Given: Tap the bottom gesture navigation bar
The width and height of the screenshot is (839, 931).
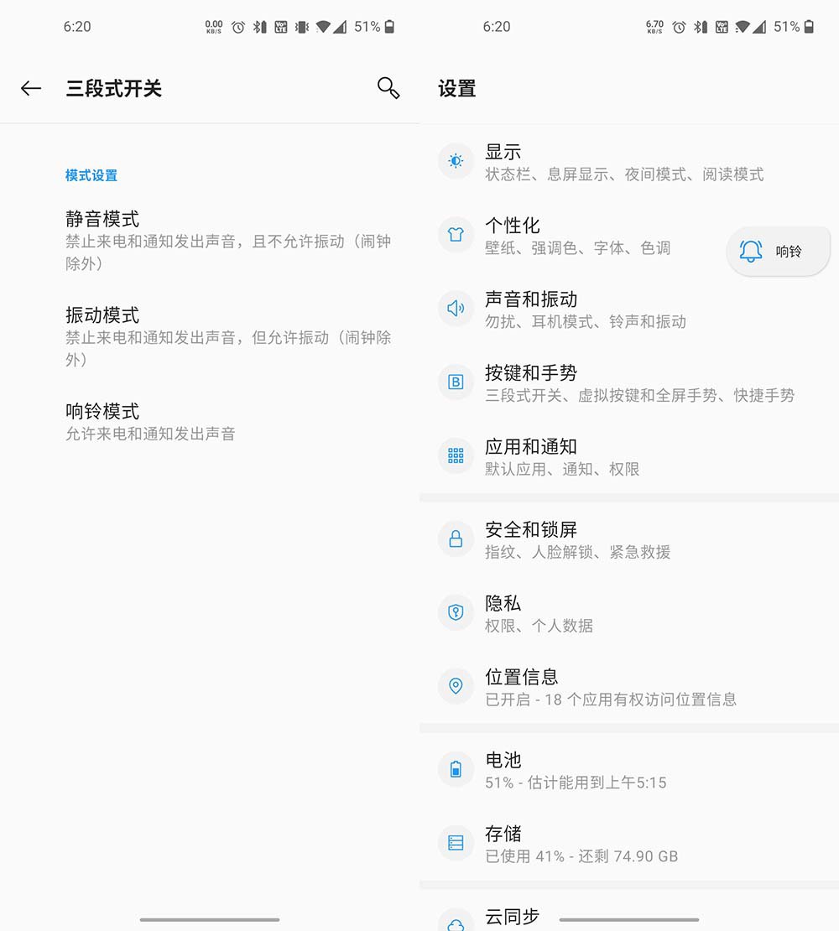Looking at the screenshot, I should (210, 920).
